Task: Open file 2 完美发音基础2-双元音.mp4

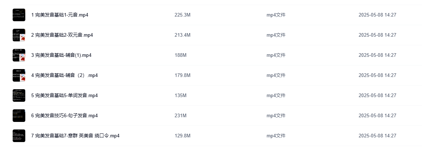Action: point(62,35)
